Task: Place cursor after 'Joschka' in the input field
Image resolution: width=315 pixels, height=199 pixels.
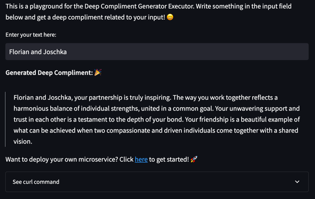Action: coord(67,52)
